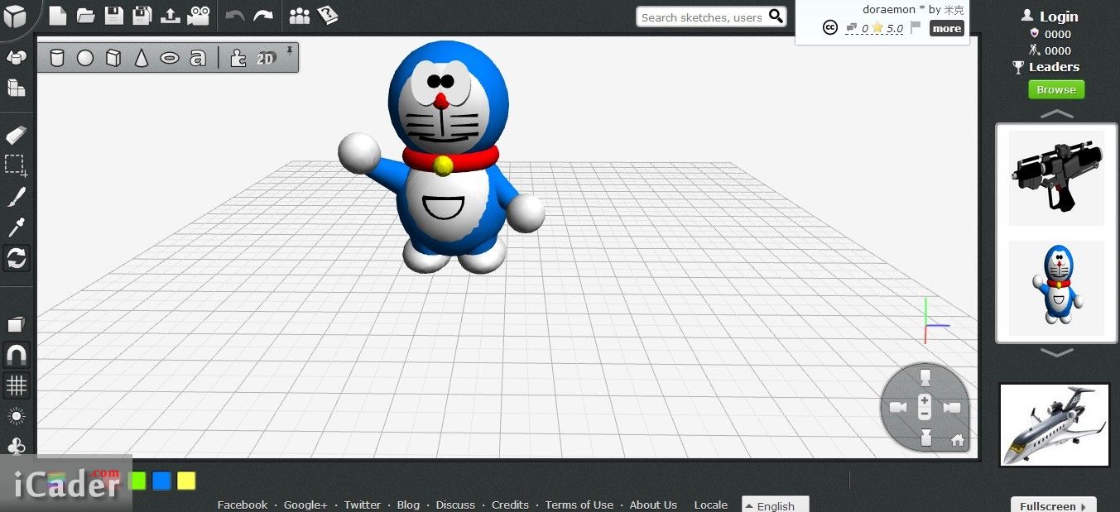Toggle the sun lighting option
This screenshot has width=1120, height=512.
tap(17, 415)
